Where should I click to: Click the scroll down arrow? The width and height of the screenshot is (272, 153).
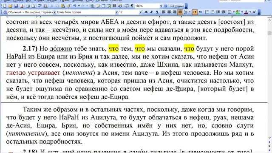(x=269, y=138)
